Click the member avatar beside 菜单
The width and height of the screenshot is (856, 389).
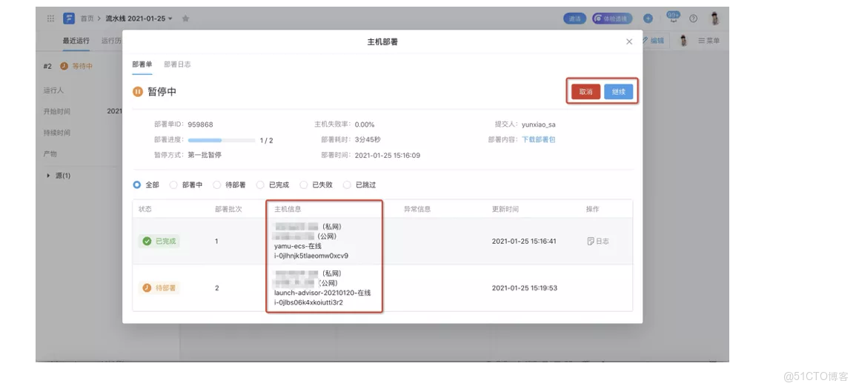point(683,40)
